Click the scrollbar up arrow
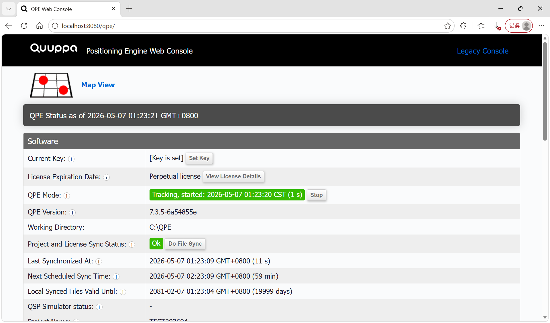The height and width of the screenshot is (323, 550). 545,38
